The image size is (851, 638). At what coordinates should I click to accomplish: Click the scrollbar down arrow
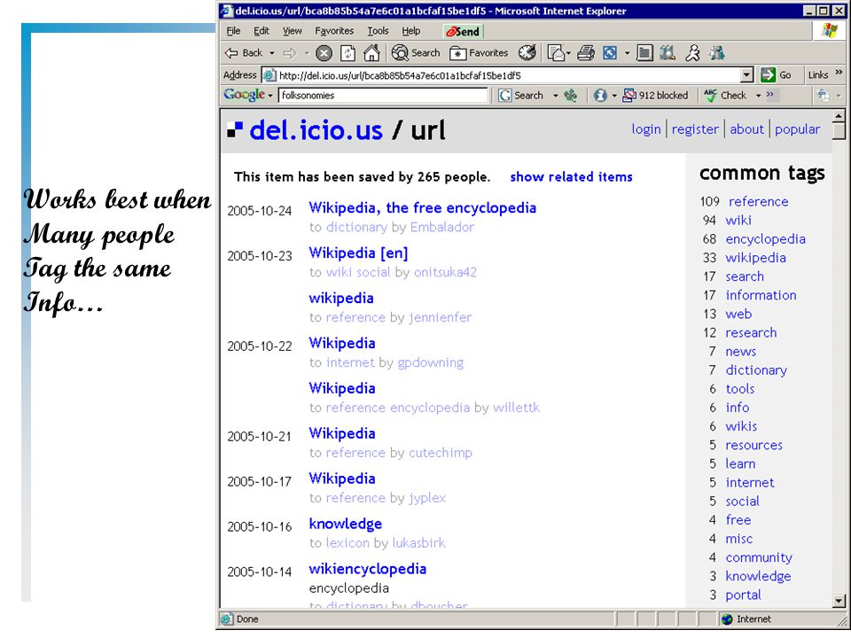pos(839,601)
